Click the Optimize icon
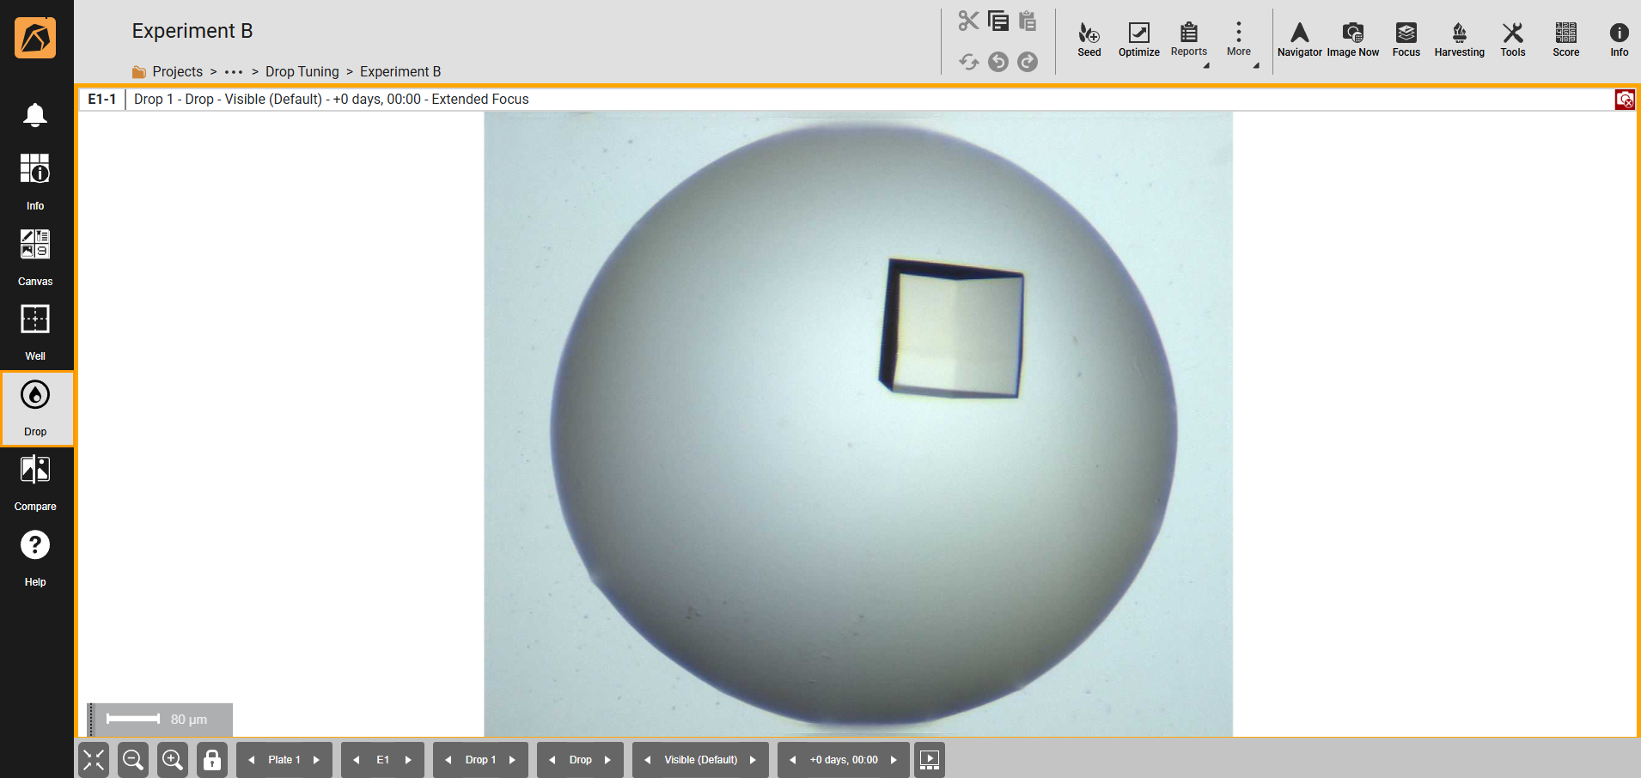The image size is (1641, 778). coord(1138,40)
